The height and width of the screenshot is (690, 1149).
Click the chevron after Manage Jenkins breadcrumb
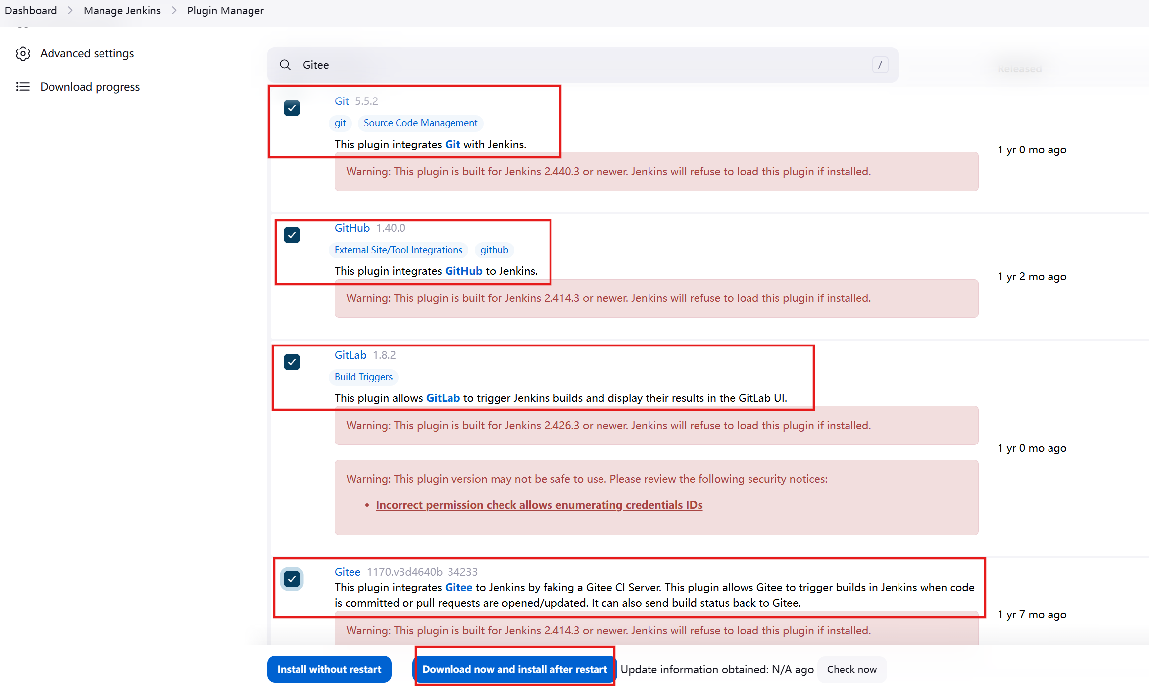(174, 10)
